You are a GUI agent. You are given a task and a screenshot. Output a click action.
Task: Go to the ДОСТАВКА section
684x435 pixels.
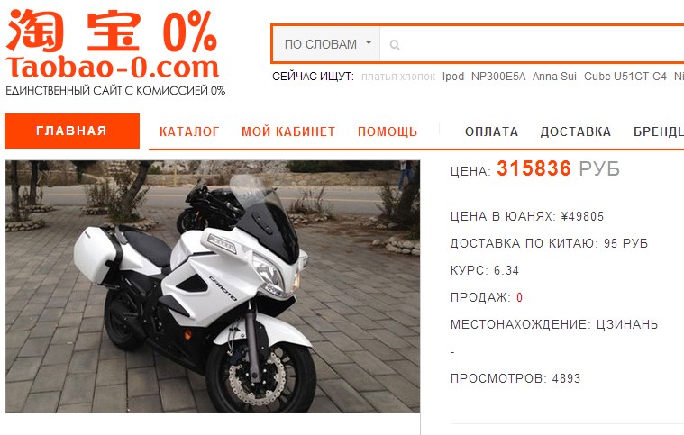[x=576, y=131]
